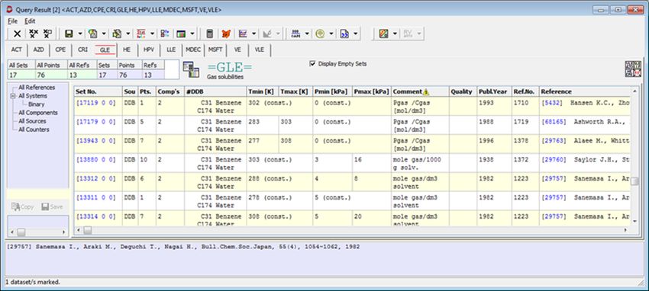Image resolution: width=649 pixels, height=291 pixels.
Task: Open the File menu
Action: point(12,21)
